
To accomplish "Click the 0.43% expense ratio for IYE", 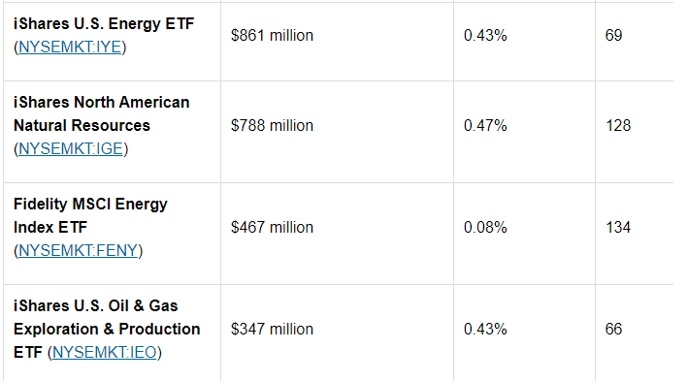I will click(x=485, y=35).
